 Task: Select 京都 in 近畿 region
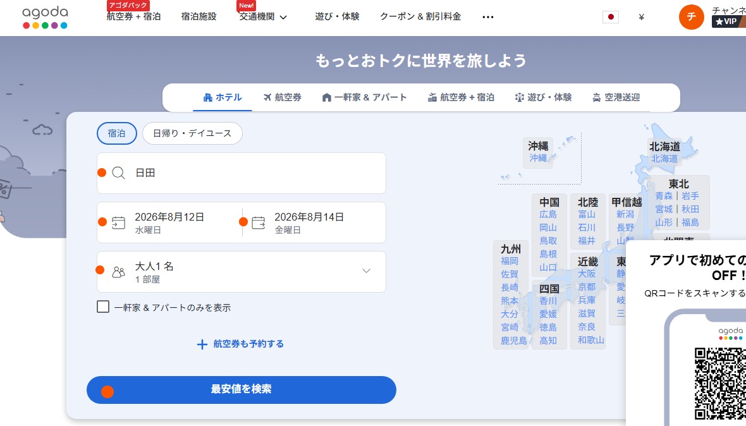point(587,287)
